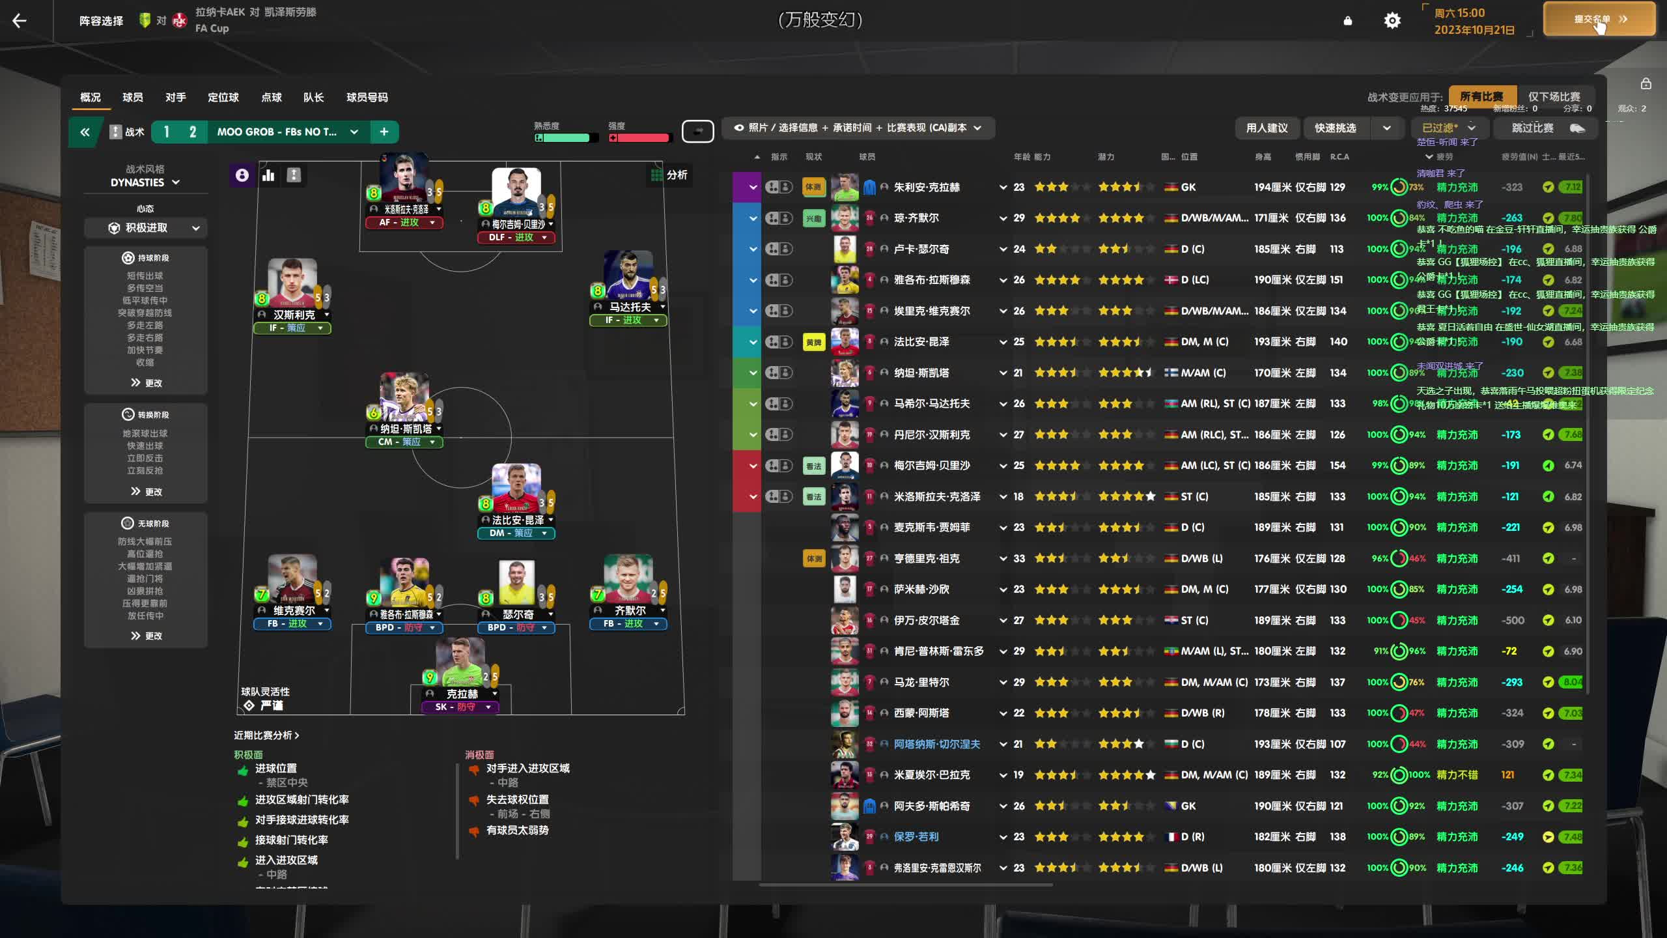The width and height of the screenshot is (1667, 938).
Task: Expand MOO GROB tactic dropdown
Action: click(354, 132)
